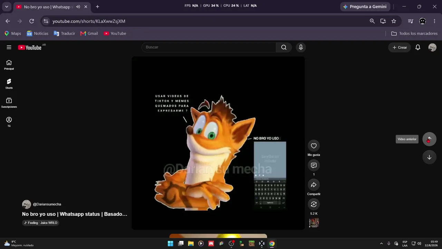Screen dimensions: 442x249
Task: Open Suscripciones in the sidebar
Action: 9,103
